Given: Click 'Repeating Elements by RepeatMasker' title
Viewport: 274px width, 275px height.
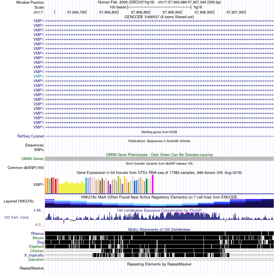Looking at the screenshot, I should click(x=159, y=264).
